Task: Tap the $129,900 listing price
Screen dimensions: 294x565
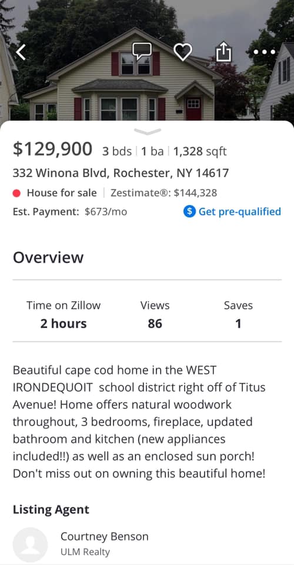Action: [x=52, y=149]
